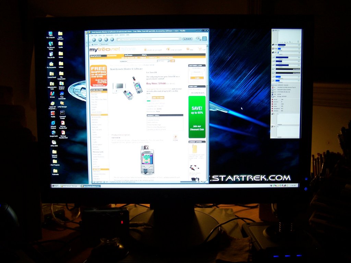The height and width of the screenshot is (263, 351).
Task: Click the green Join our Discount Club banner
Action: pyautogui.click(x=197, y=117)
